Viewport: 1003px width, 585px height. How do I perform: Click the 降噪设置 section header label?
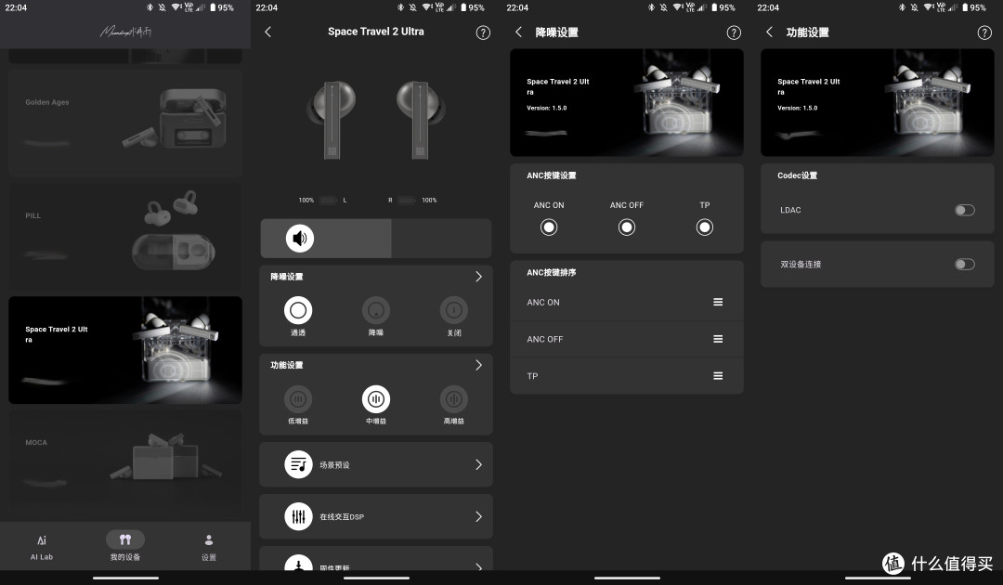[287, 277]
